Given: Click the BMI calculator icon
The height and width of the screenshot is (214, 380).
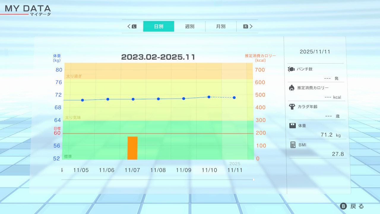Looking at the screenshot, I should [293, 145].
